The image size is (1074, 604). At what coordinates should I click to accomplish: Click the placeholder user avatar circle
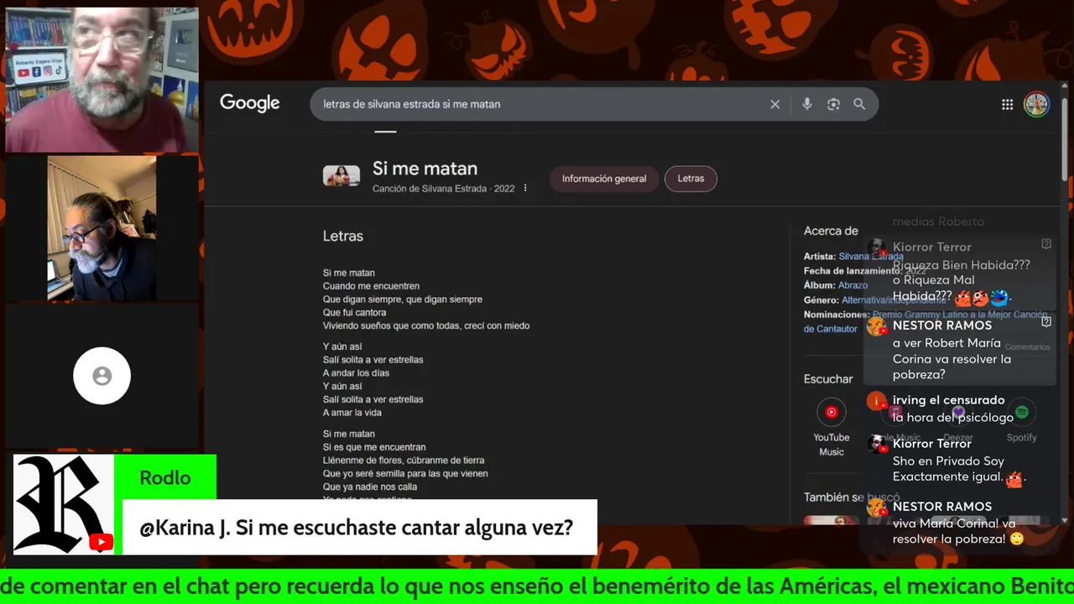(x=102, y=376)
